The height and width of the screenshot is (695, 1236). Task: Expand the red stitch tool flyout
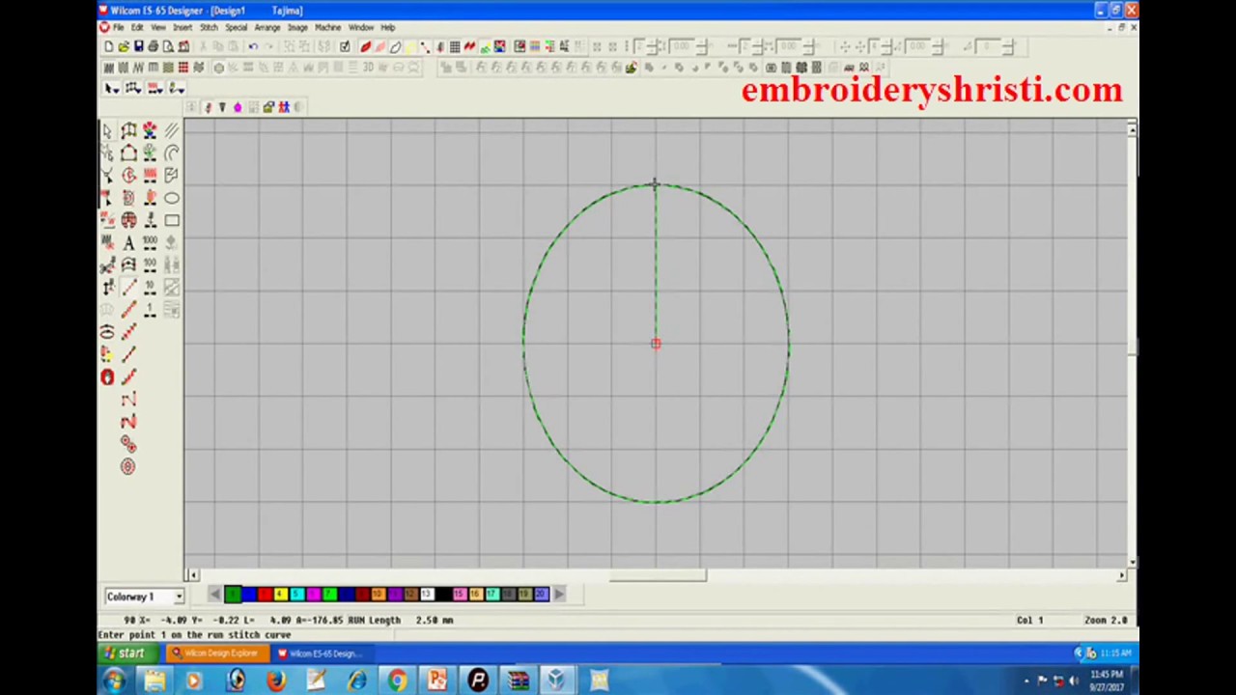pyautogui.click(x=154, y=88)
